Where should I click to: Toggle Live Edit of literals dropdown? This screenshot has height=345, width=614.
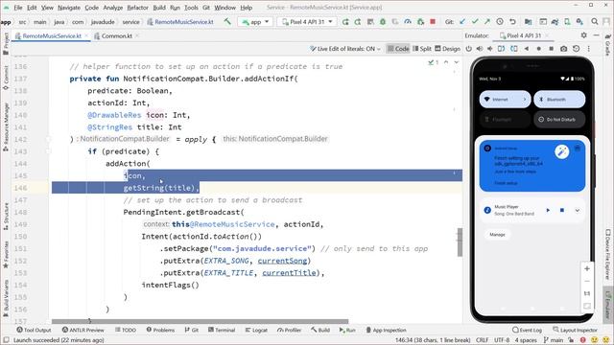coord(345,49)
